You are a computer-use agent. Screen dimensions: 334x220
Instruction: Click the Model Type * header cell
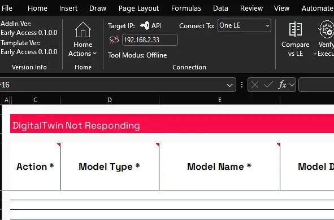click(110, 166)
